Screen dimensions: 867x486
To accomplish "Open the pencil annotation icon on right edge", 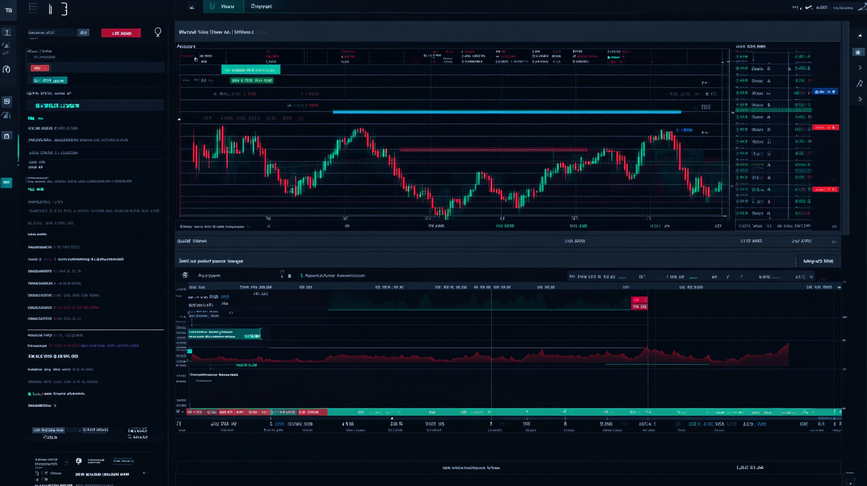I will [859, 83].
